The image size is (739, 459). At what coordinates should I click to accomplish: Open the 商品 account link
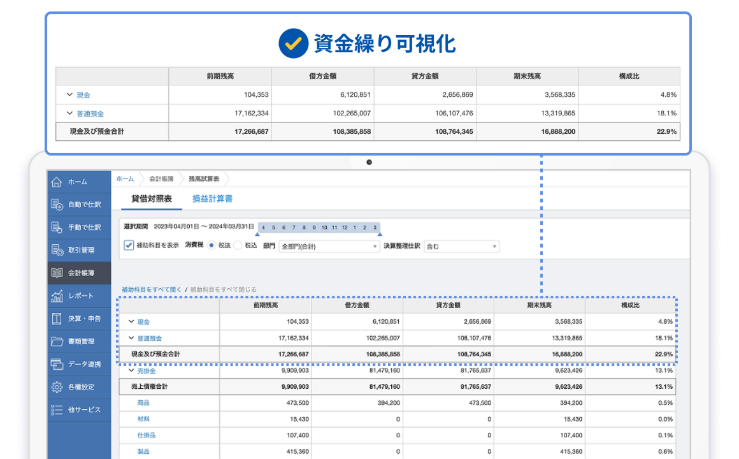coord(143,403)
